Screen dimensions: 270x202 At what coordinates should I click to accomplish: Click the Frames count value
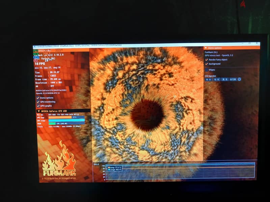[x=53, y=76]
